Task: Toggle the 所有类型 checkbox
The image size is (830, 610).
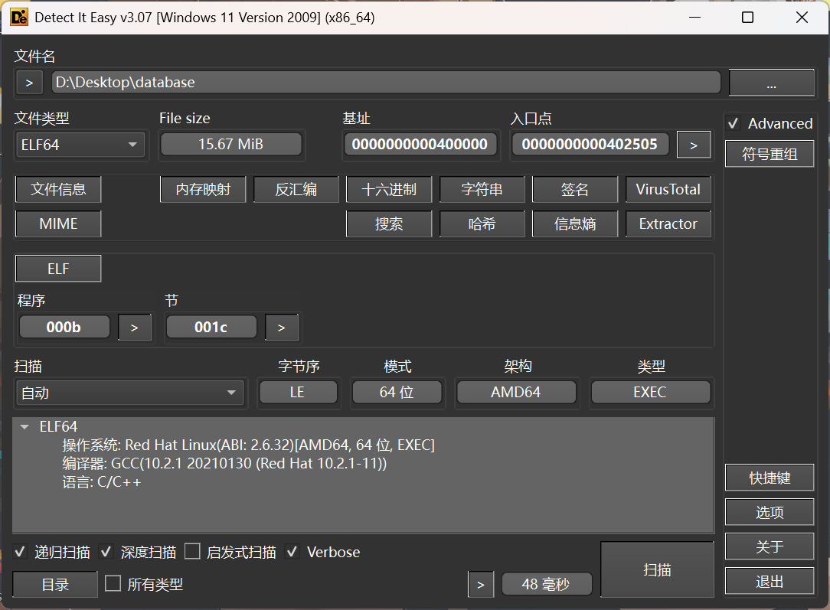Action: click(113, 584)
